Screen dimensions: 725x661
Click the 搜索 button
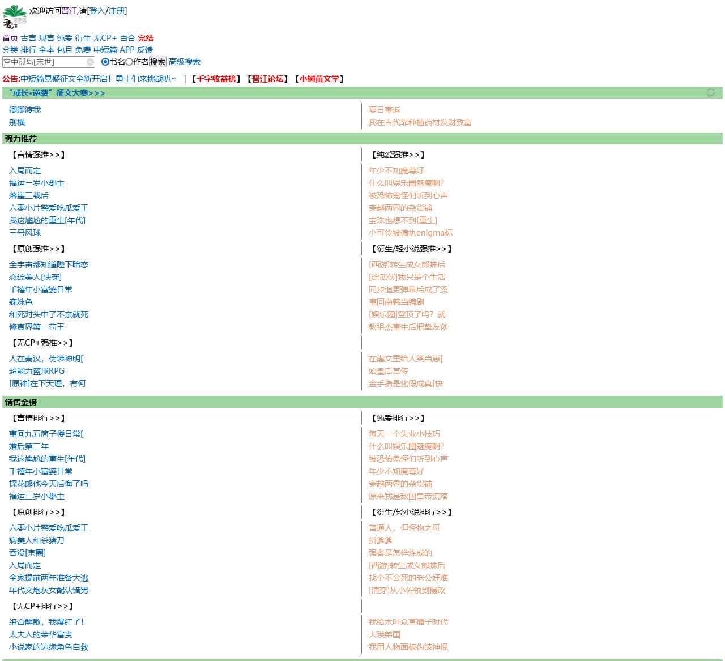(x=157, y=62)
